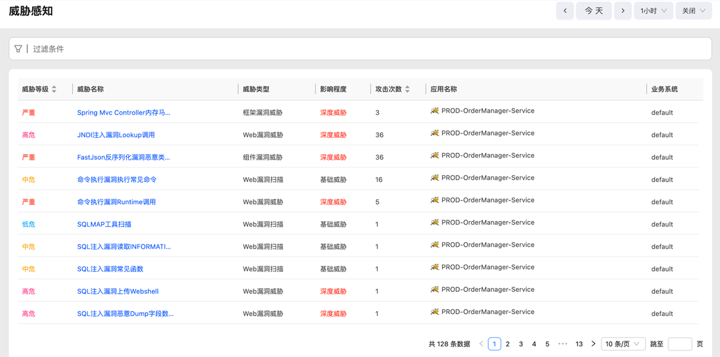Go to next time period arrow

click(x=623, y=11)
